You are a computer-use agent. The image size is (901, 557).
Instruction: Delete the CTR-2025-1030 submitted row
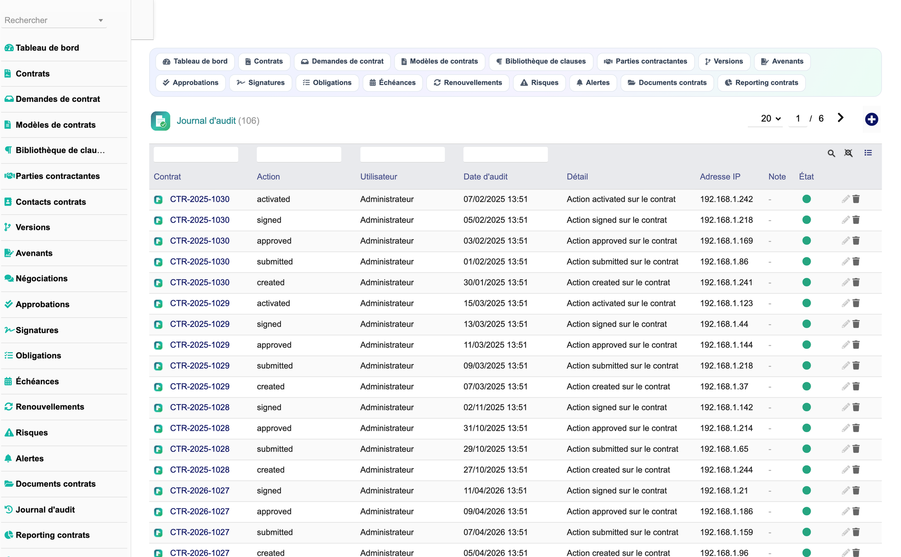point(856,261)
